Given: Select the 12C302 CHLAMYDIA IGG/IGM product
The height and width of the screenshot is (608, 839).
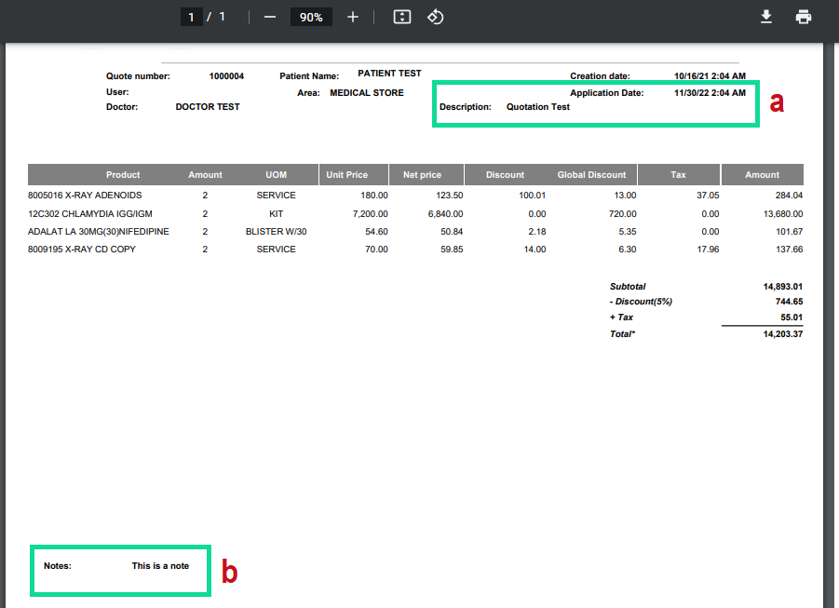Looking at the screenshot, I should coord(90,213).
